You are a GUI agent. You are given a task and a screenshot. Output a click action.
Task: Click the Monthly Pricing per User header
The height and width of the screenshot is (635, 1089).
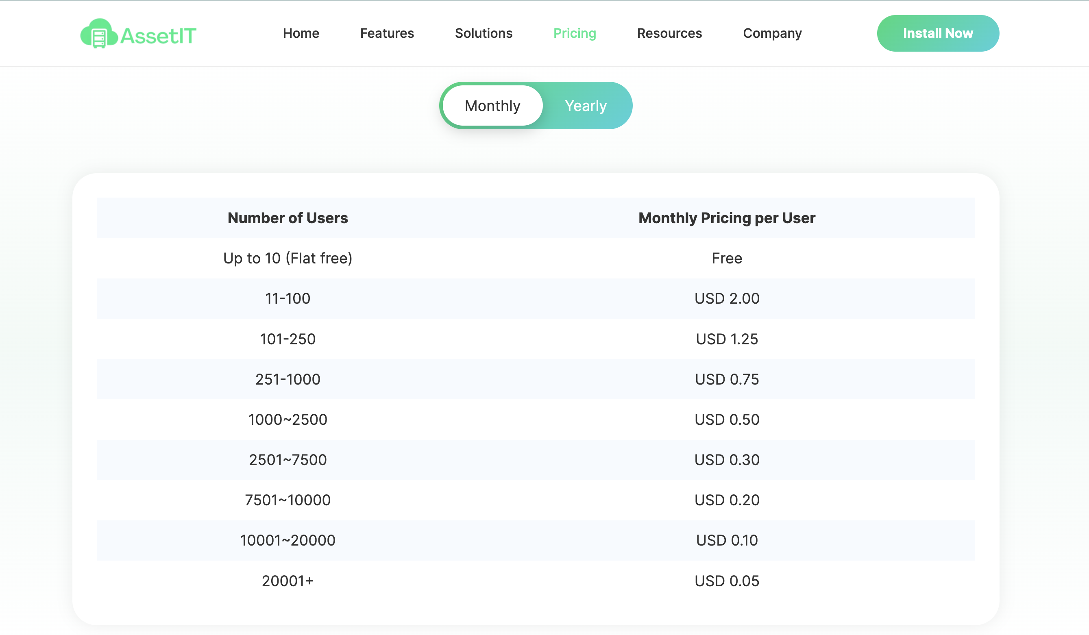[x=726, y=218]
